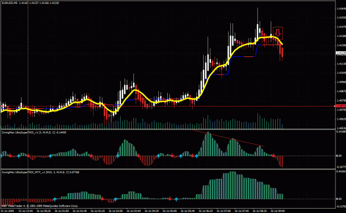
Task: Select the SwingMan UltraSuperTRIX_v1 indicator label
Action: [x=34, y=132]
